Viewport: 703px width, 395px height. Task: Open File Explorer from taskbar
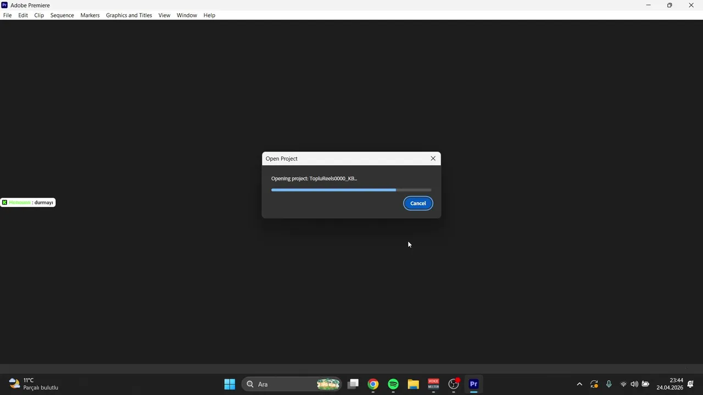point(413,384)
